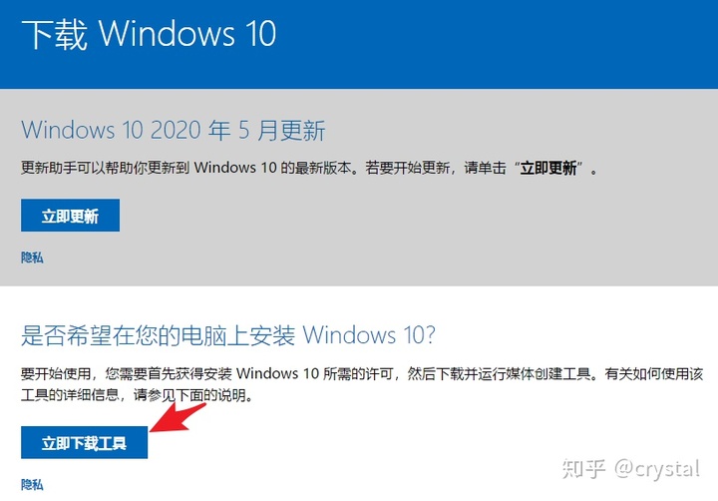Click the 立即更新 blue button

[x=70, y=215]
